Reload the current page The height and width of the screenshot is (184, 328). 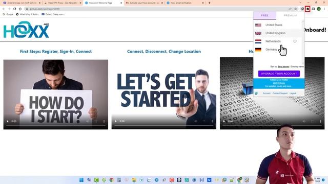coord(15,9)
